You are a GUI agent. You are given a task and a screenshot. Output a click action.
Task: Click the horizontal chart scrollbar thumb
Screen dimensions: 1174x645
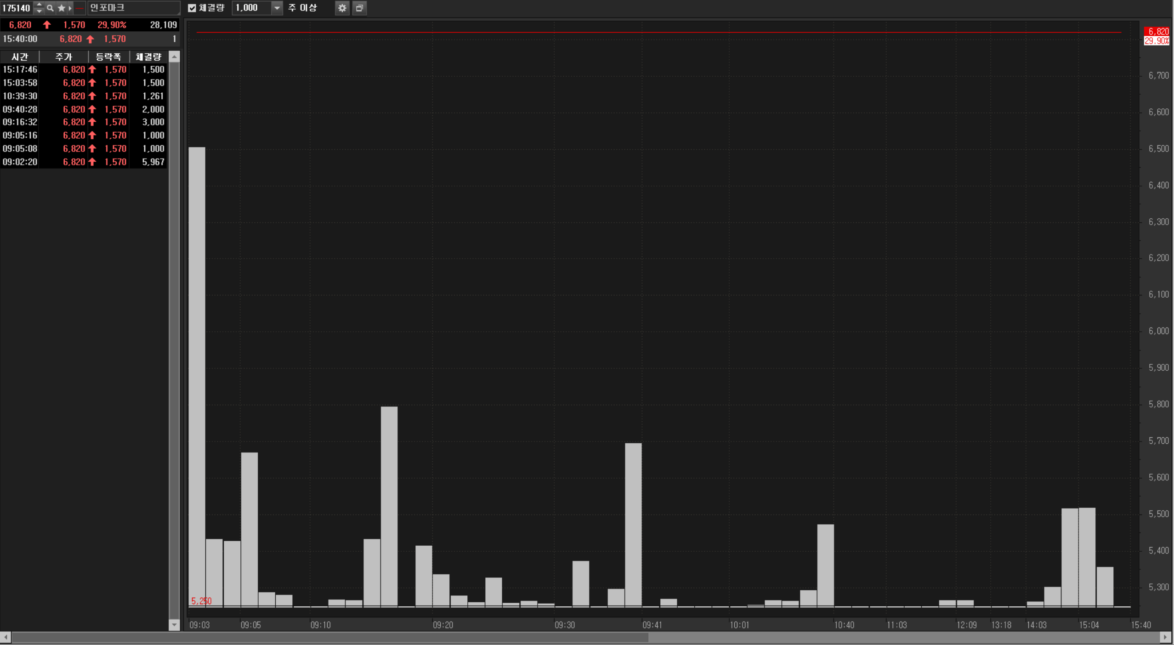pos(329,638)
